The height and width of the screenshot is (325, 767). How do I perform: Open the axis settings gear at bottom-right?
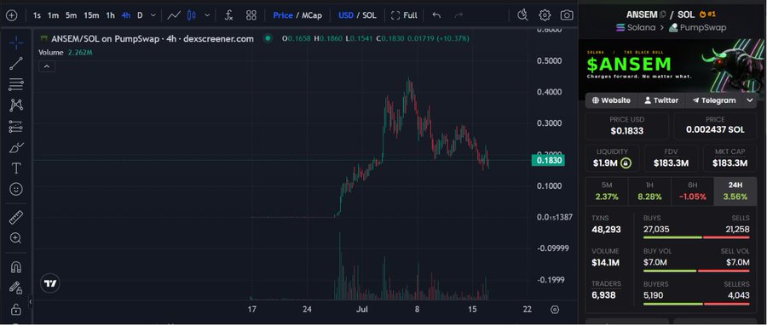pyautogui.click(x=555, y=310)
